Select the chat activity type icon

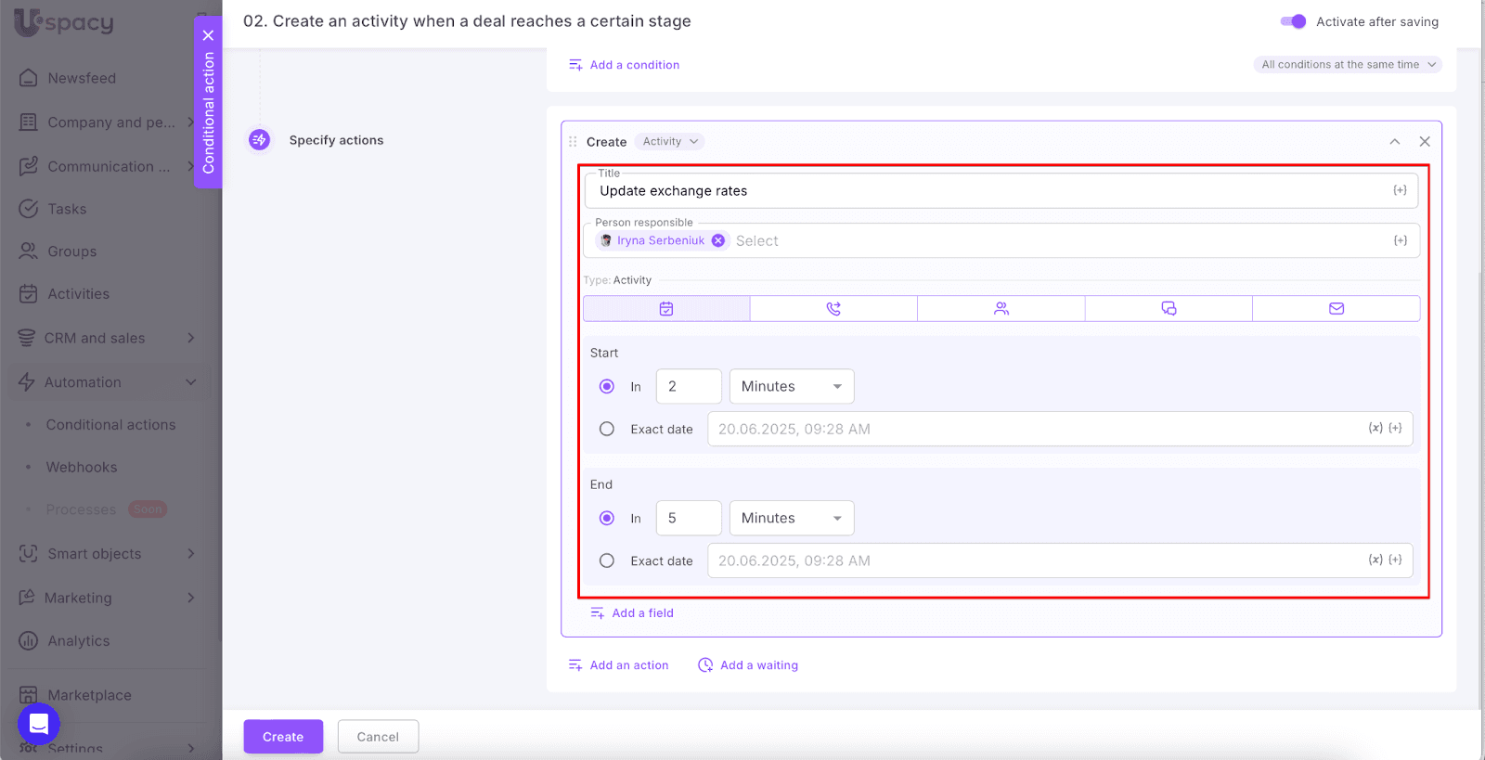[x=1169, y=309]
